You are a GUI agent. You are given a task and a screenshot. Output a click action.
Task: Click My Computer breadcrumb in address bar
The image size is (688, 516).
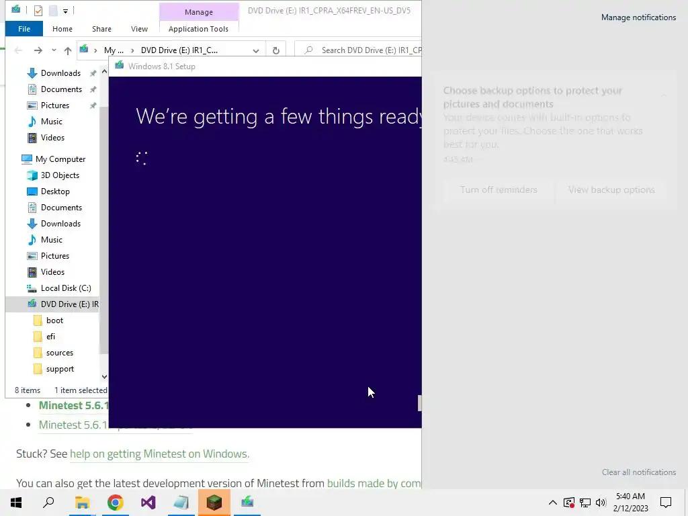tap(113, 50)
